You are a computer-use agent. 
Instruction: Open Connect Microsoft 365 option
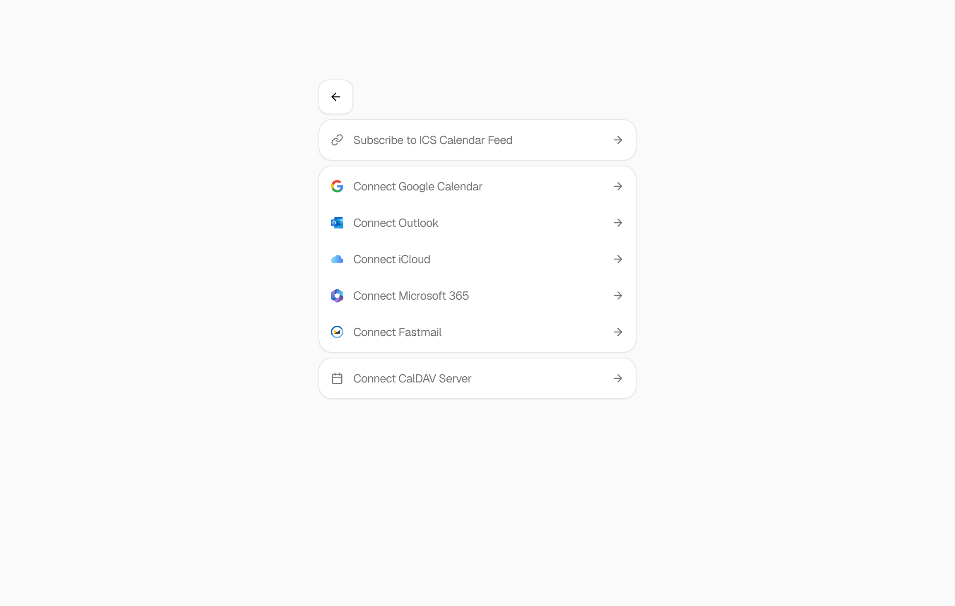(x=411, y=296)
